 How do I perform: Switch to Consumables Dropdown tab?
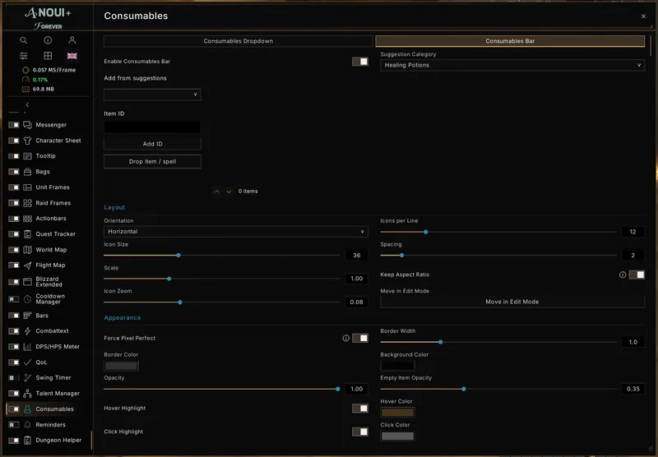(239, 41)
